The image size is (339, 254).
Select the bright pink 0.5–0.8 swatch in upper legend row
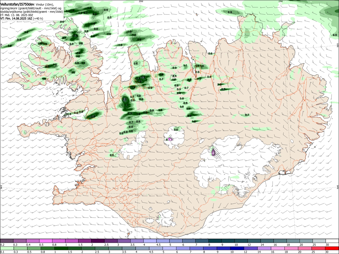[46, 241]
